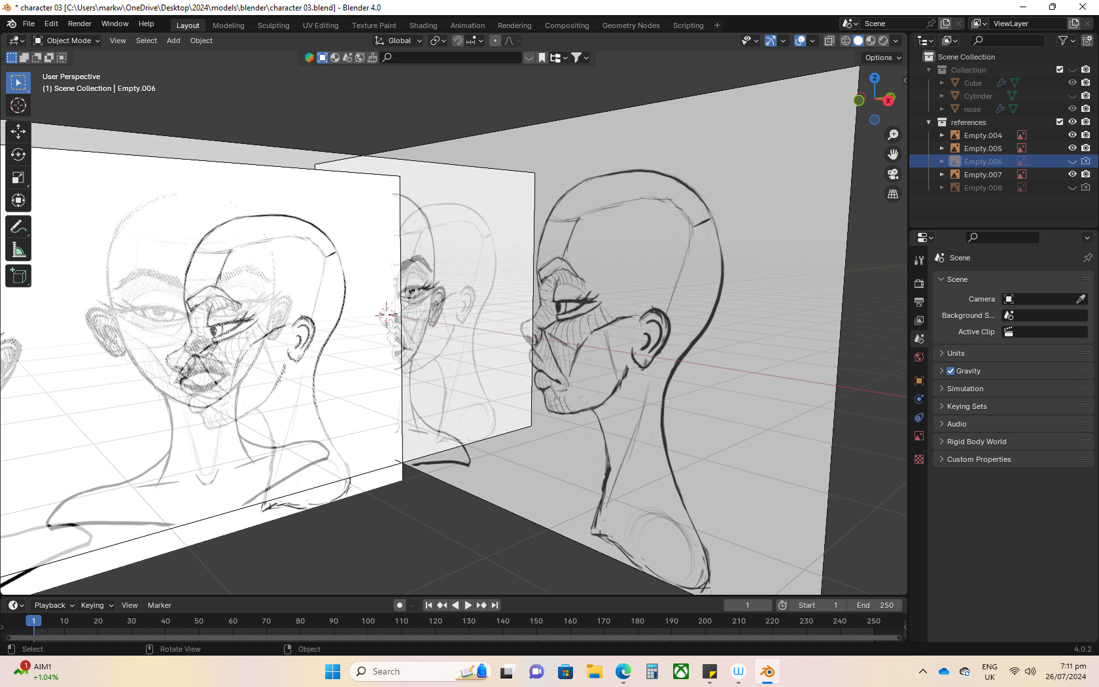Toggle Cube visibility eye icon
The image size is (1099, 687).
coord(1072,83)
